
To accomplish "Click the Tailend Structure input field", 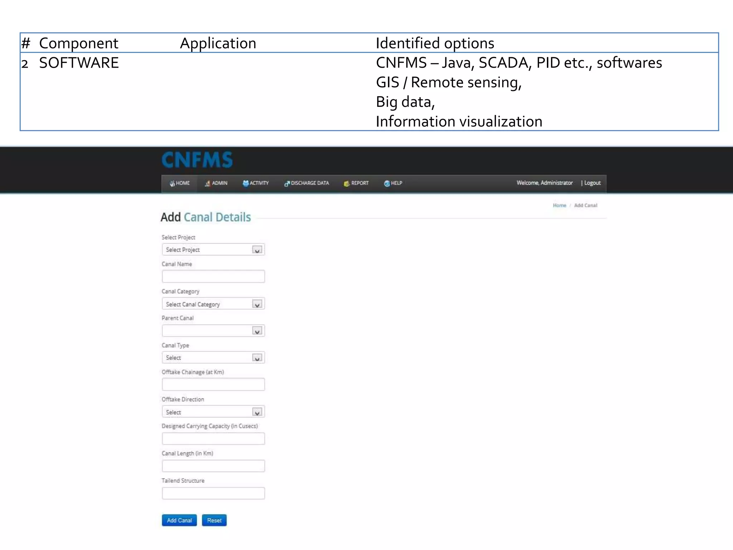I will click(x=213, y=493).
